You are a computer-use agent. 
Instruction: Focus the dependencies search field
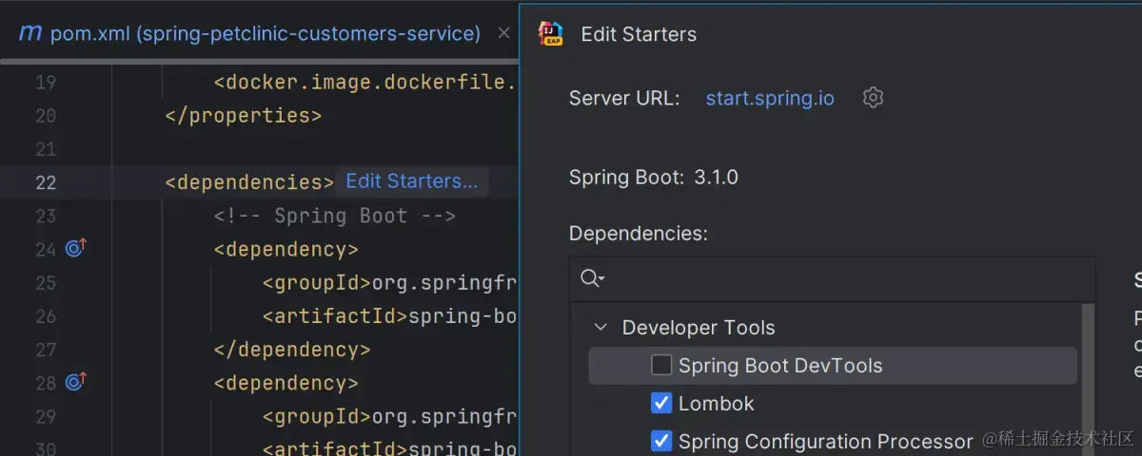pyautogui.click(x=833, y=278)
